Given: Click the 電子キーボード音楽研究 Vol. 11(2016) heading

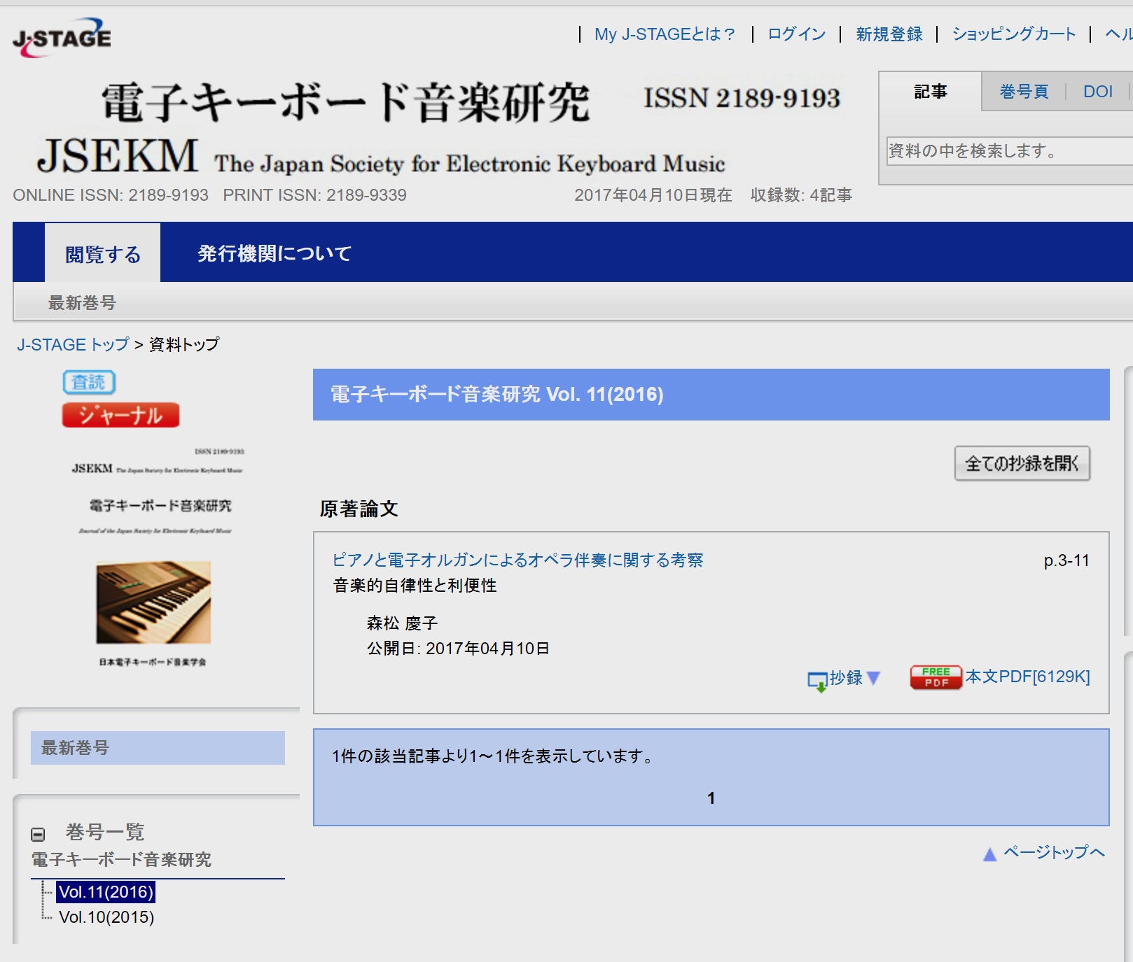Looking at the screenshot, I should pos(496,395).
